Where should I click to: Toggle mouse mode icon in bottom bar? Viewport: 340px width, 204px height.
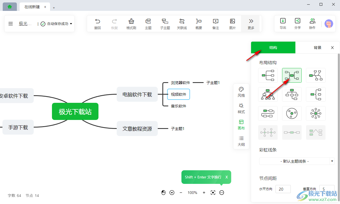(x=163, y=193)
